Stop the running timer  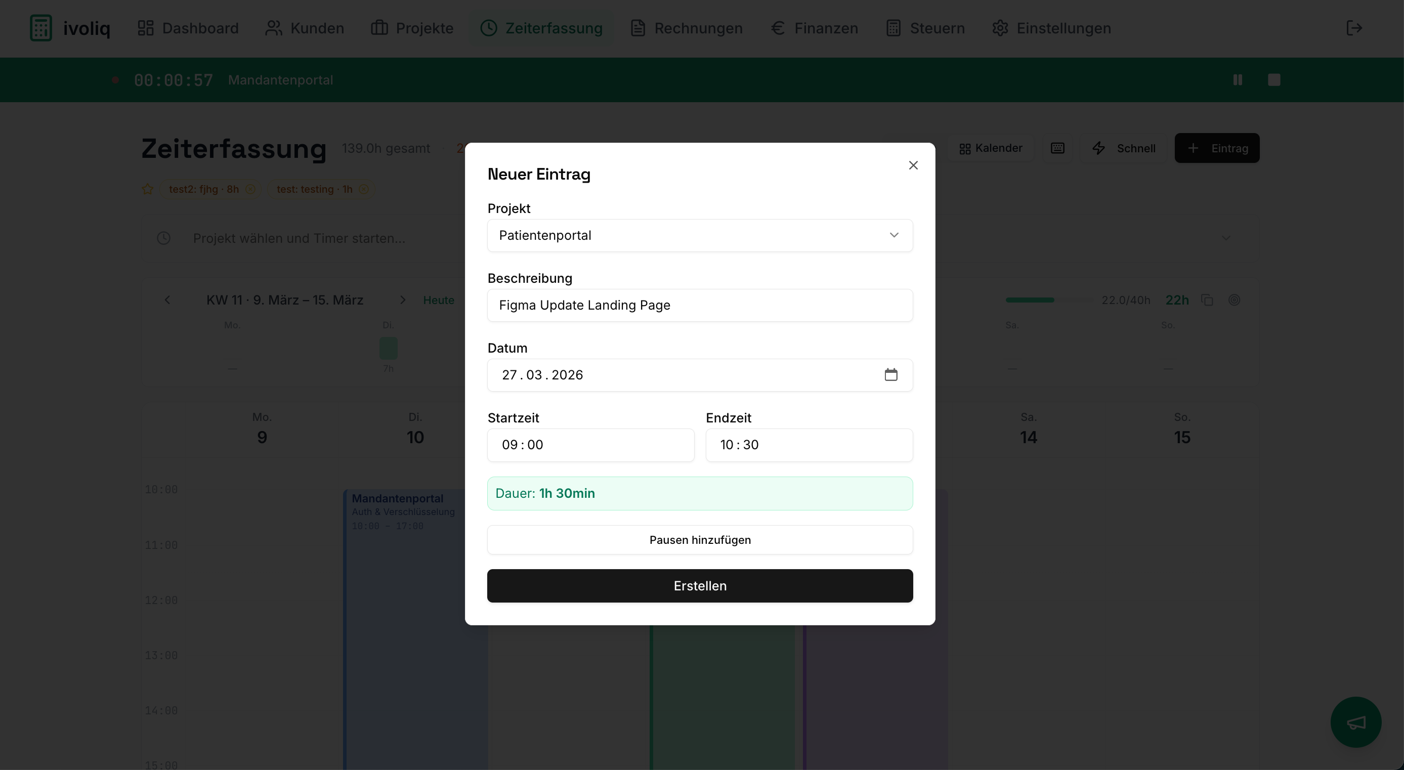coord(1274,80)
